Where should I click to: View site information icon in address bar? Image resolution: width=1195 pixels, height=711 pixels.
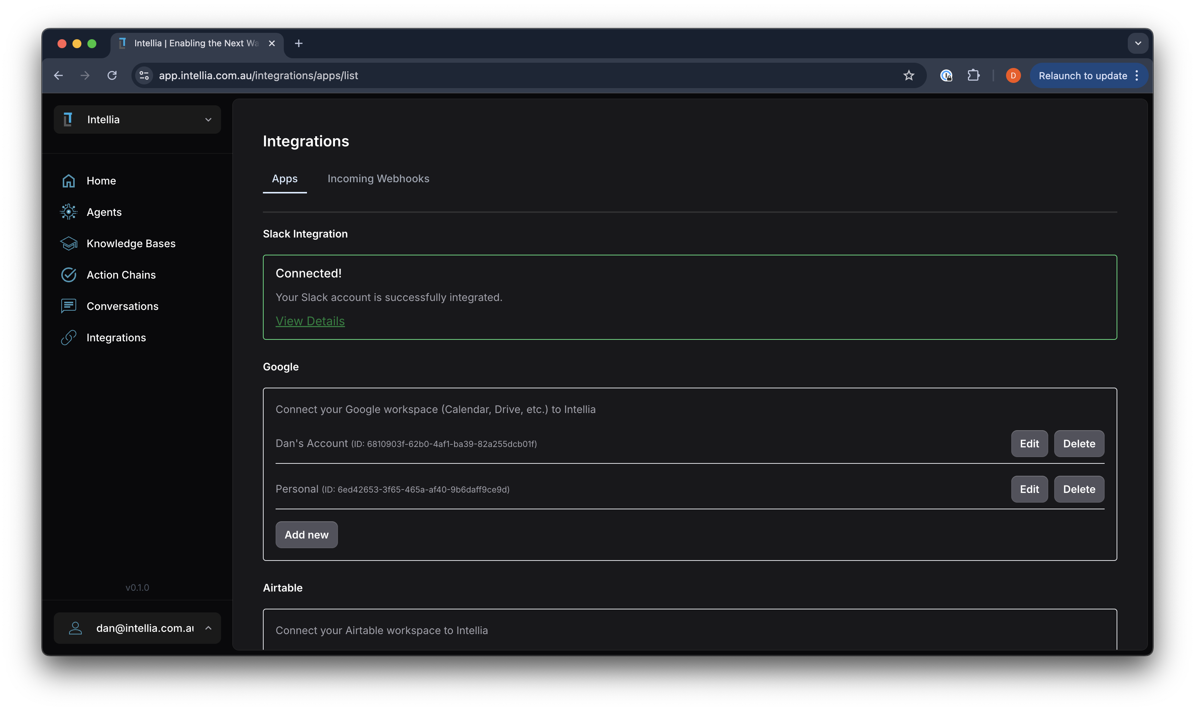144,75
